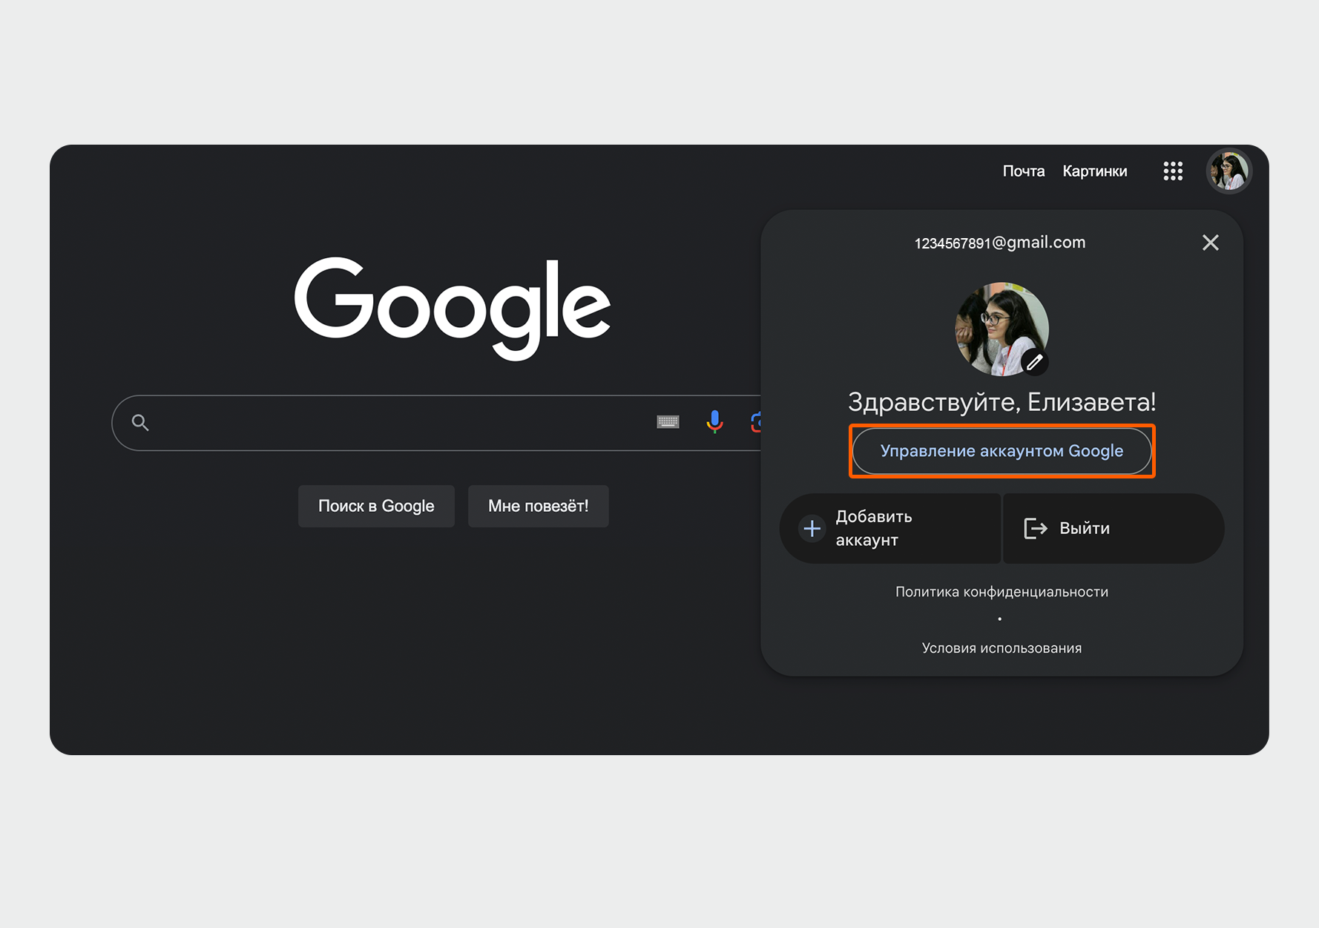
Task: Click the large profile photo in the popup
Action: tap(1001, 329)
